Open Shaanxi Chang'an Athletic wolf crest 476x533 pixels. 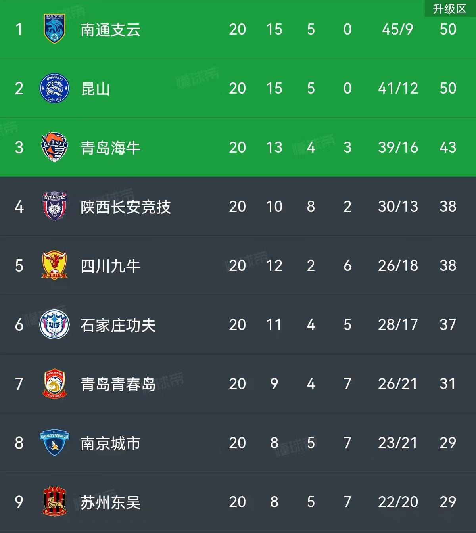coord(54,206)
